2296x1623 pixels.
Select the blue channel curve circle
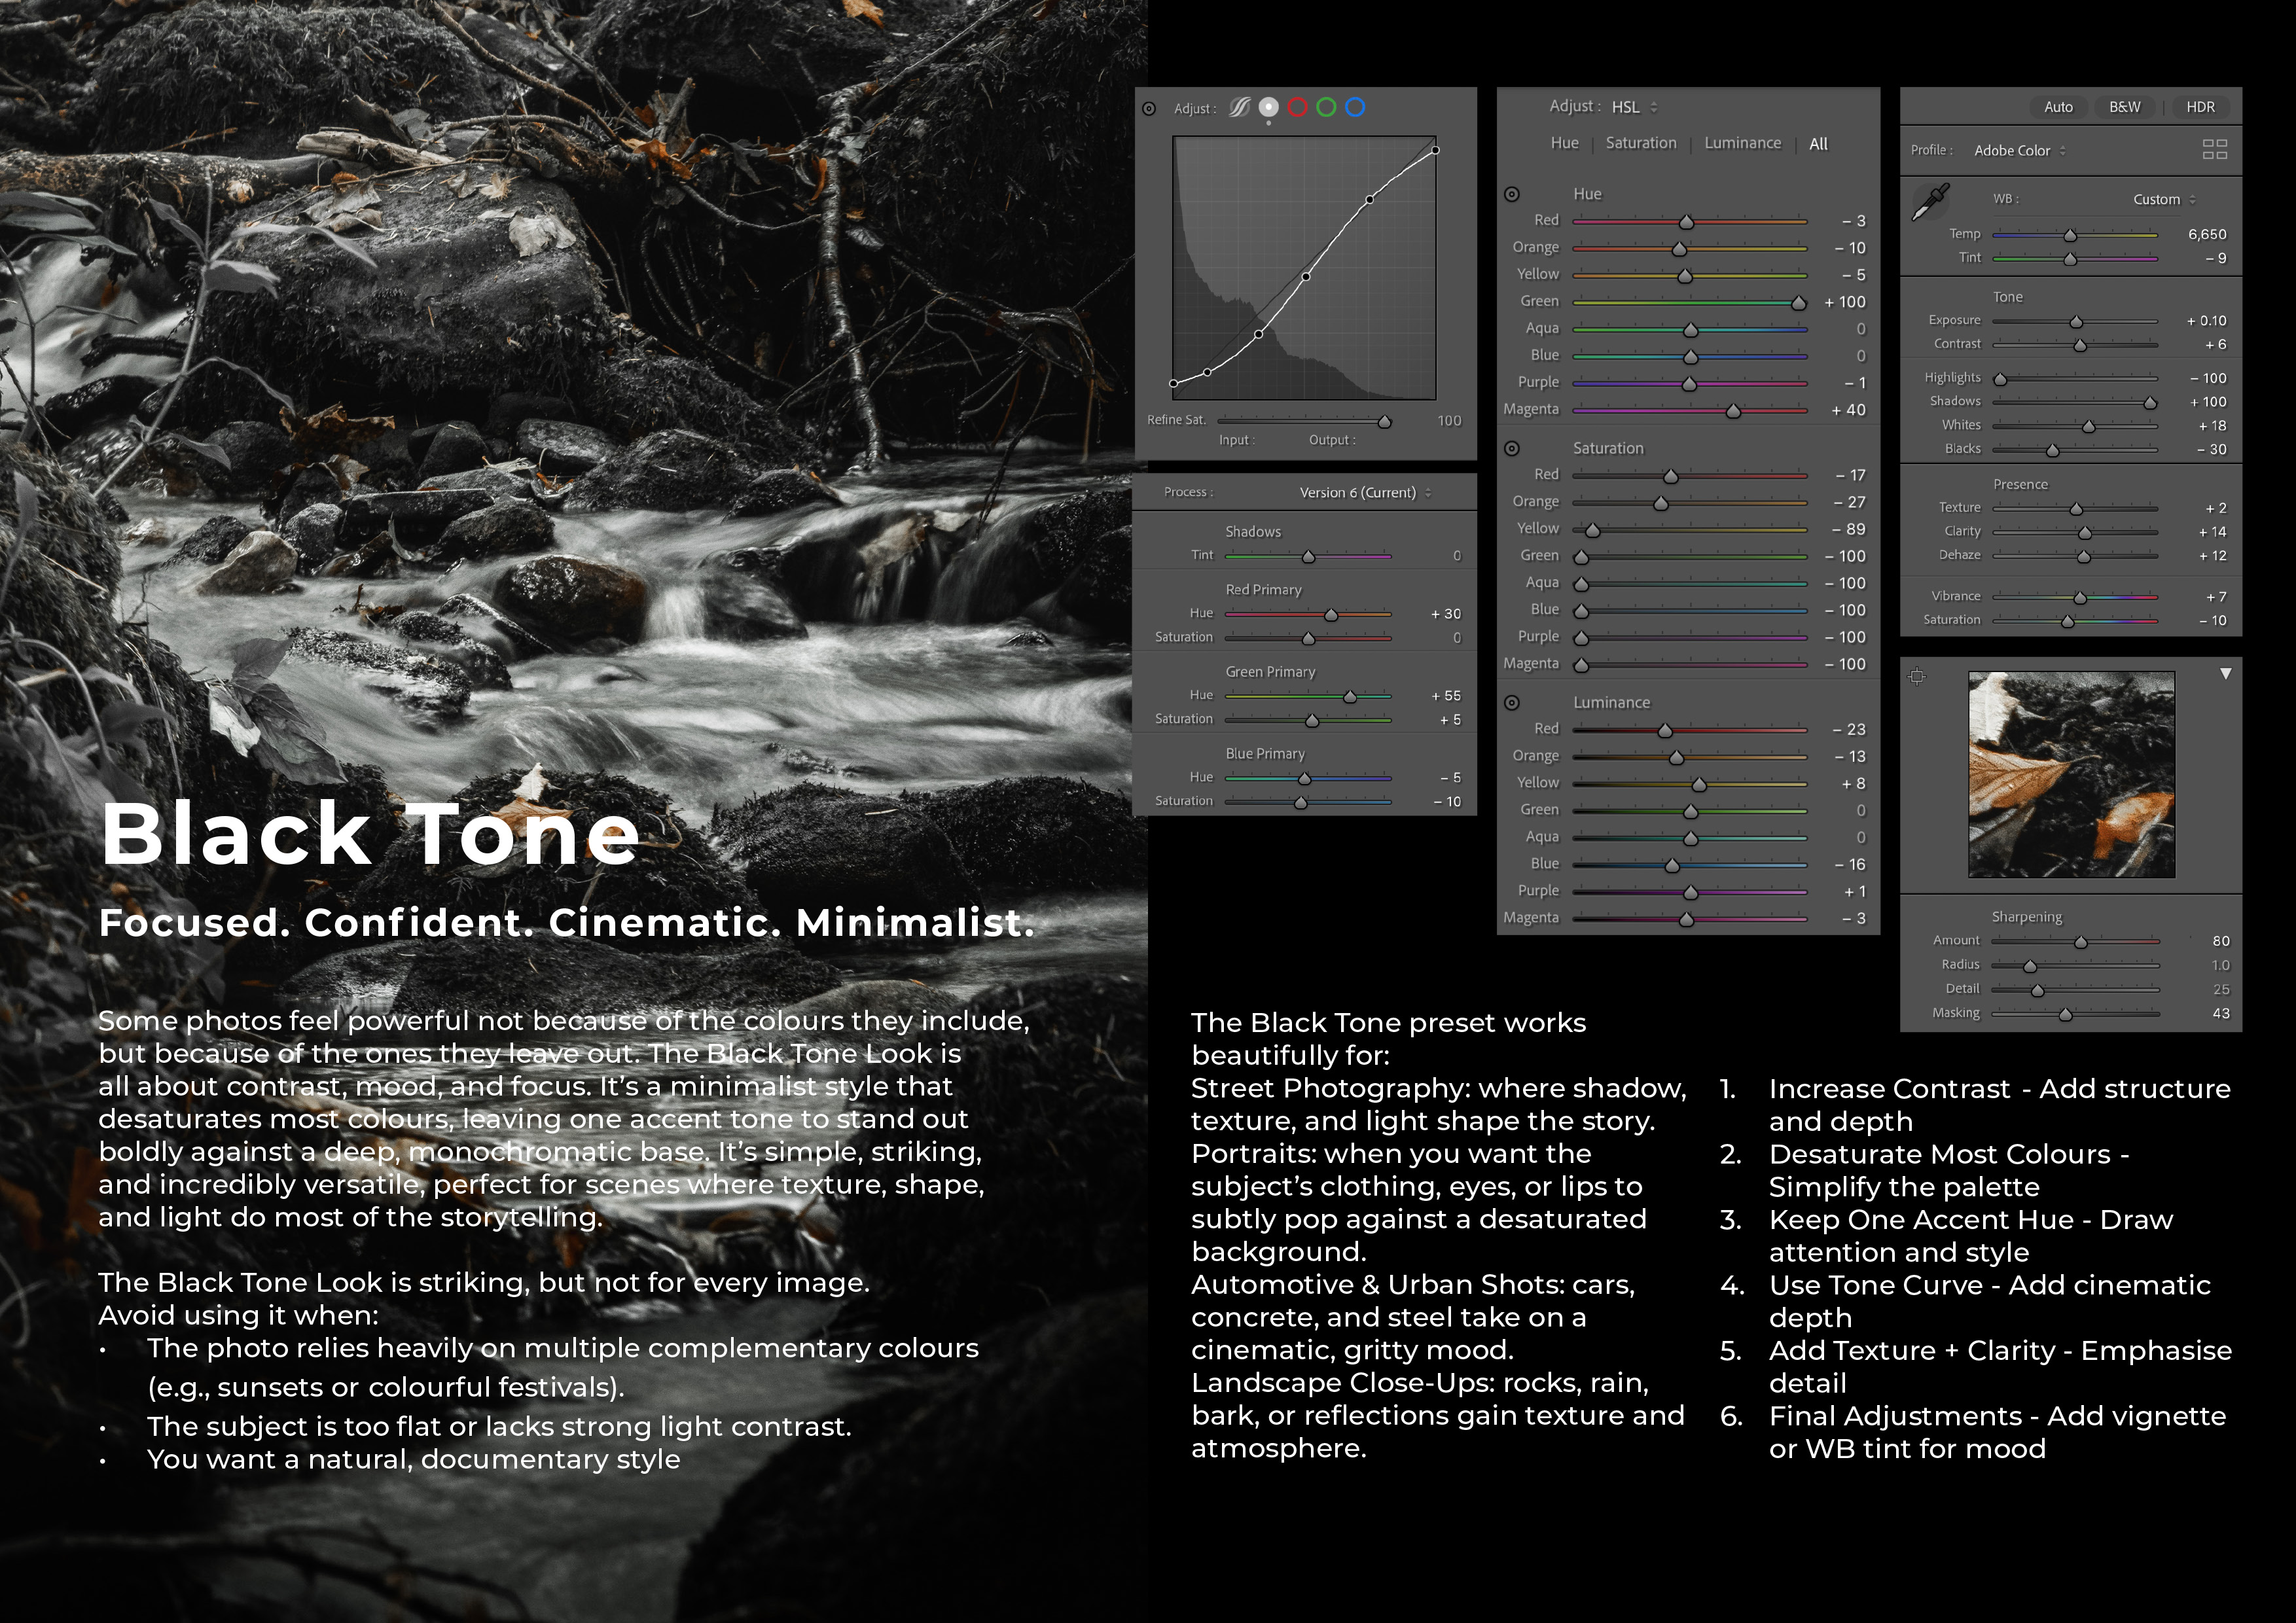(1355, 107)
